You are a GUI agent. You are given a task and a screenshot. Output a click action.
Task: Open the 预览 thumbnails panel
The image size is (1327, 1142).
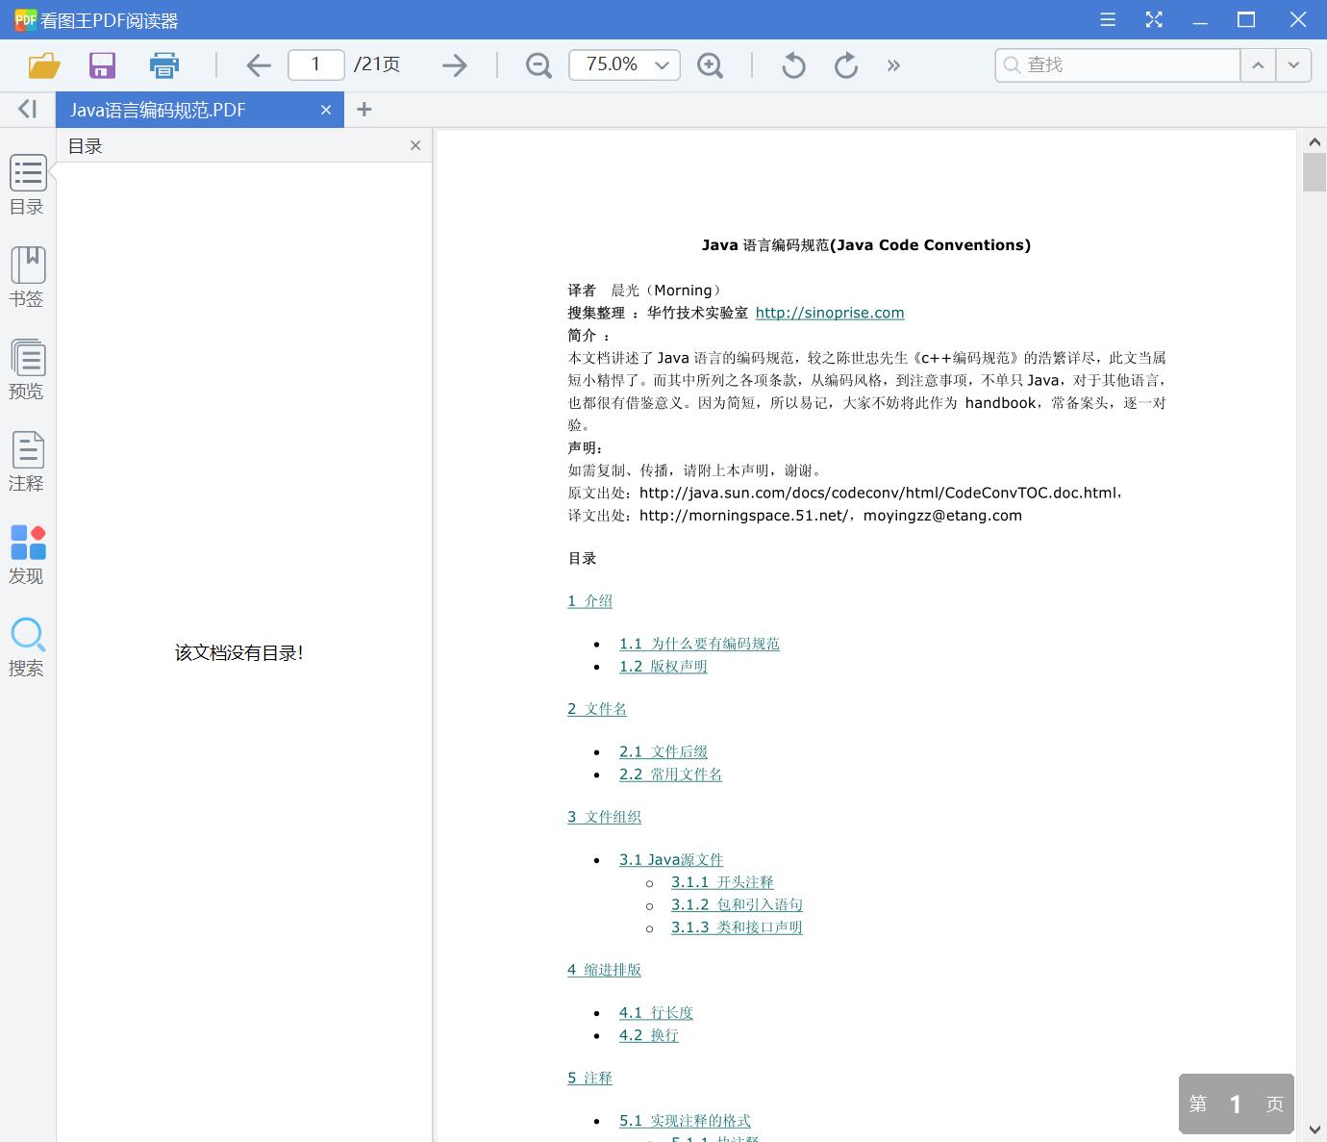point(27,369)
